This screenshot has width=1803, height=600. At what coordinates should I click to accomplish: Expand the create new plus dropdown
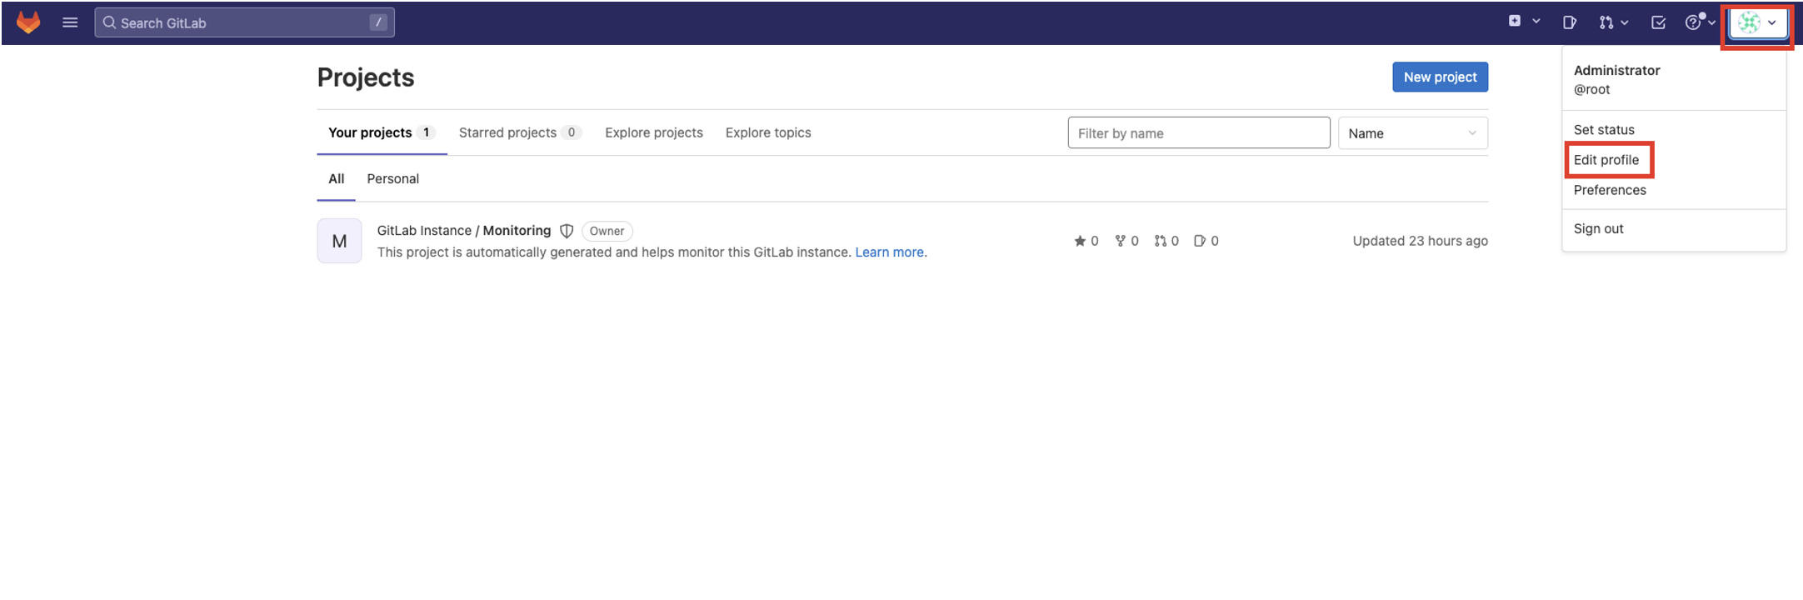tap(1523, 22)
